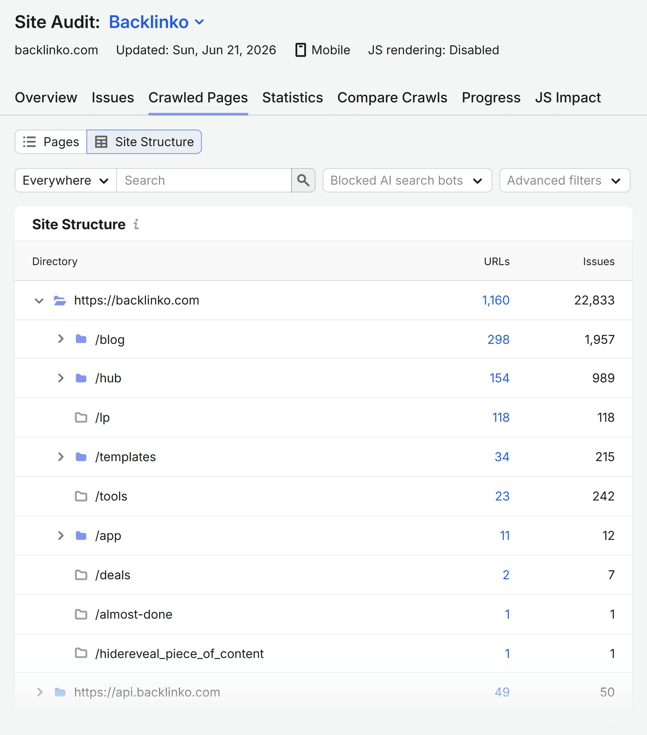Click the /almost-done folder icon
This screenshot has width=647, height=735.
pos(81,614)
